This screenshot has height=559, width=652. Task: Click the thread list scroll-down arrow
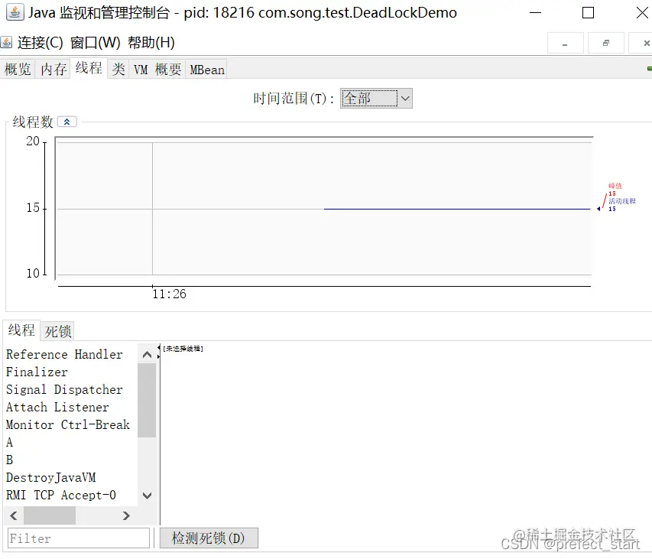pos(147,496)
